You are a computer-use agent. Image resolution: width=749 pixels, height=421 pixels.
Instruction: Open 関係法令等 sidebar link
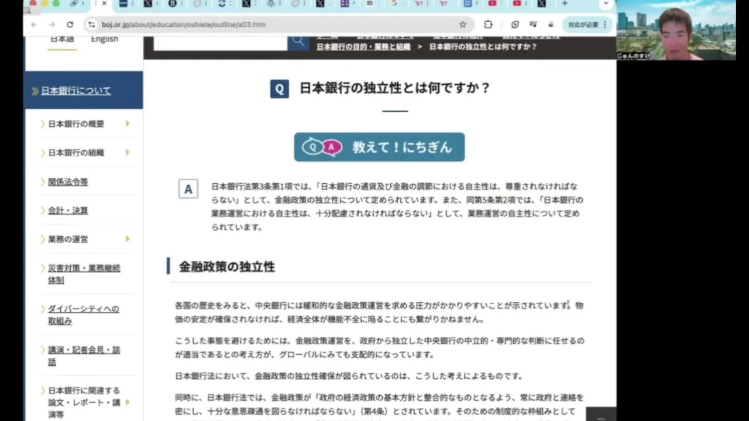pos(68,182)
